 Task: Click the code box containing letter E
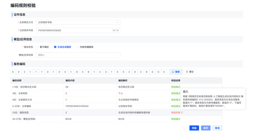pyautogui.click(x=164, y=72)
